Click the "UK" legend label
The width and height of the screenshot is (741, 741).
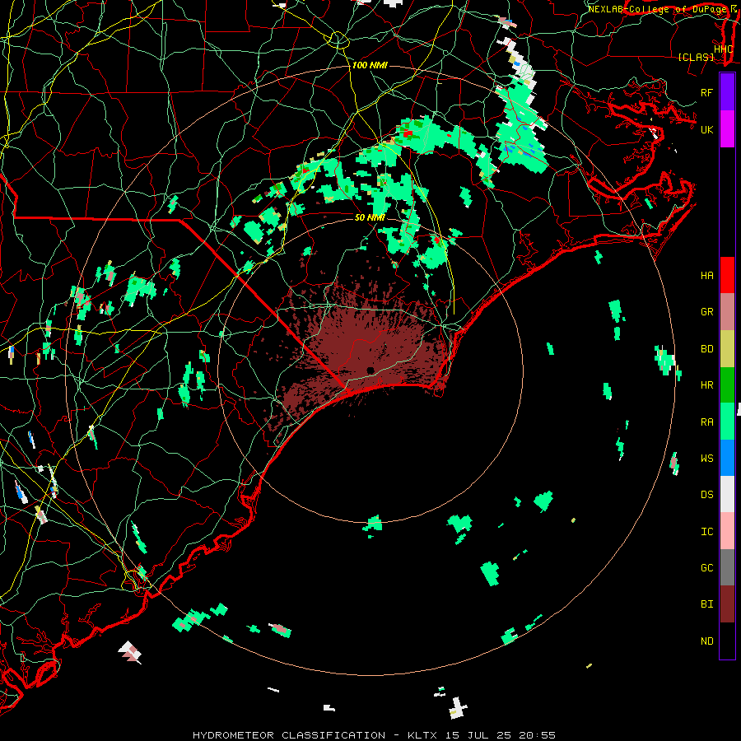coord(707,129)
